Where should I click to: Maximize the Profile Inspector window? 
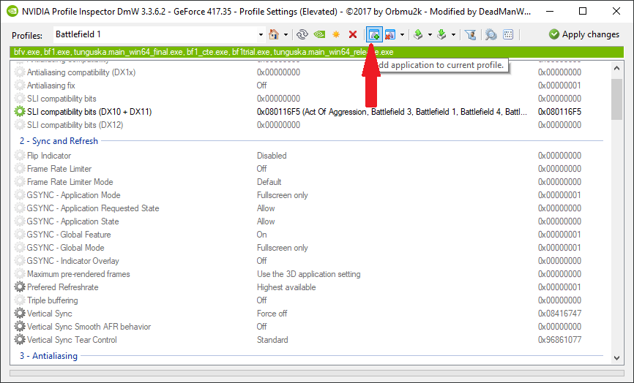click(x=583, y=11)
